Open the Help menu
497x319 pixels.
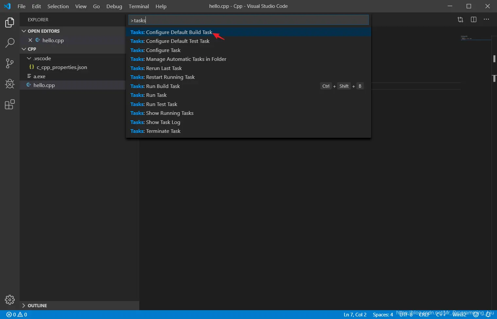(161, 6)
